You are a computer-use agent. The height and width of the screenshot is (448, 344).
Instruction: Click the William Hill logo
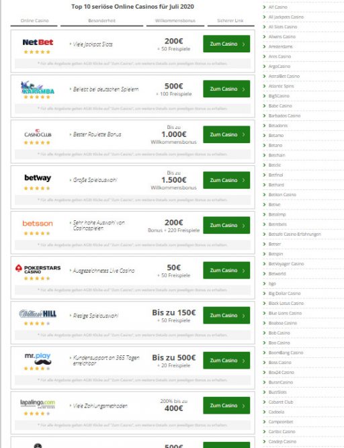38,314
